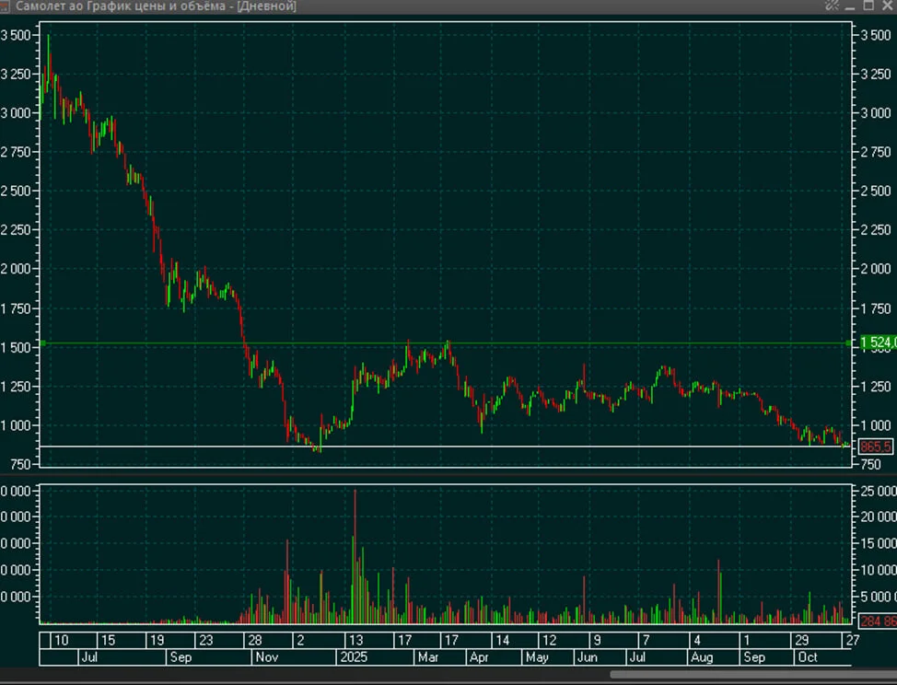Click the '2 000' label on the right price axis
This screenshot has width=897, height=685.
click(x=876, y=268)
